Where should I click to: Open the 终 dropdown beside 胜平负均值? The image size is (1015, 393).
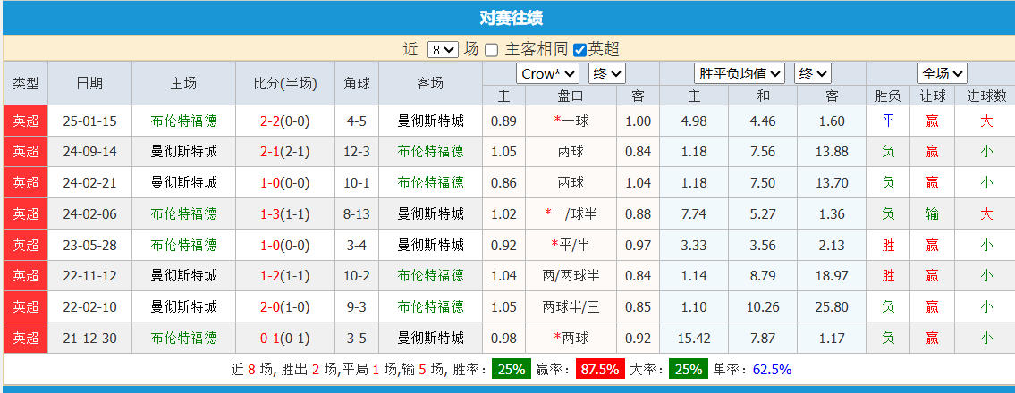(812, 74)
